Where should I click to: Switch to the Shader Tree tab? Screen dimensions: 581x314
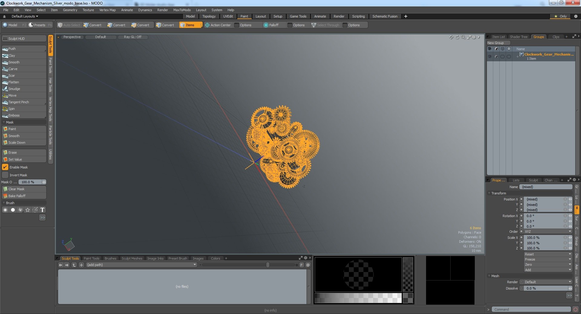click(x=518, y=37)
